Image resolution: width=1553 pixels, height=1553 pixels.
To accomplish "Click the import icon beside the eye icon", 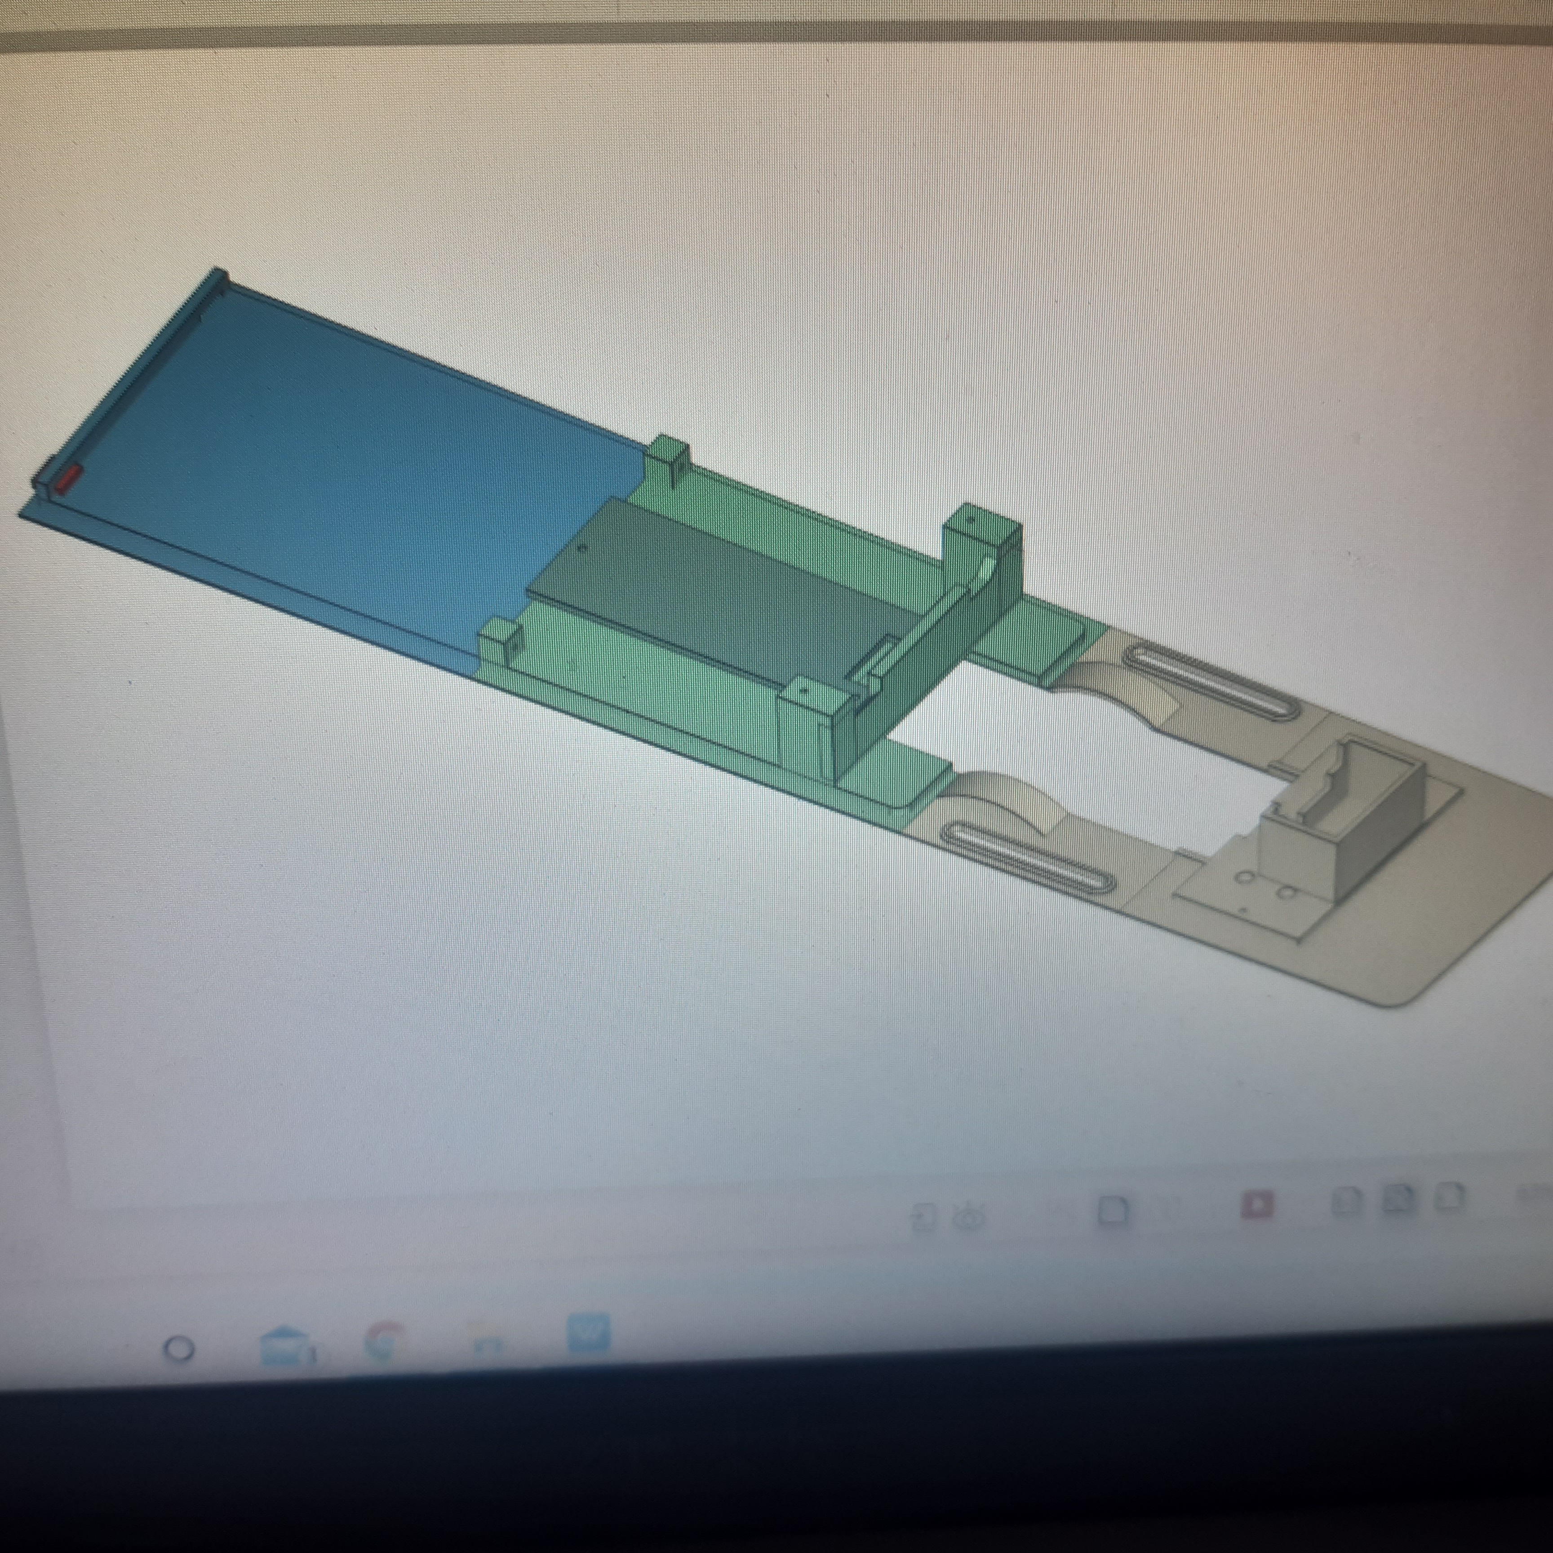I will (924, 1218).
